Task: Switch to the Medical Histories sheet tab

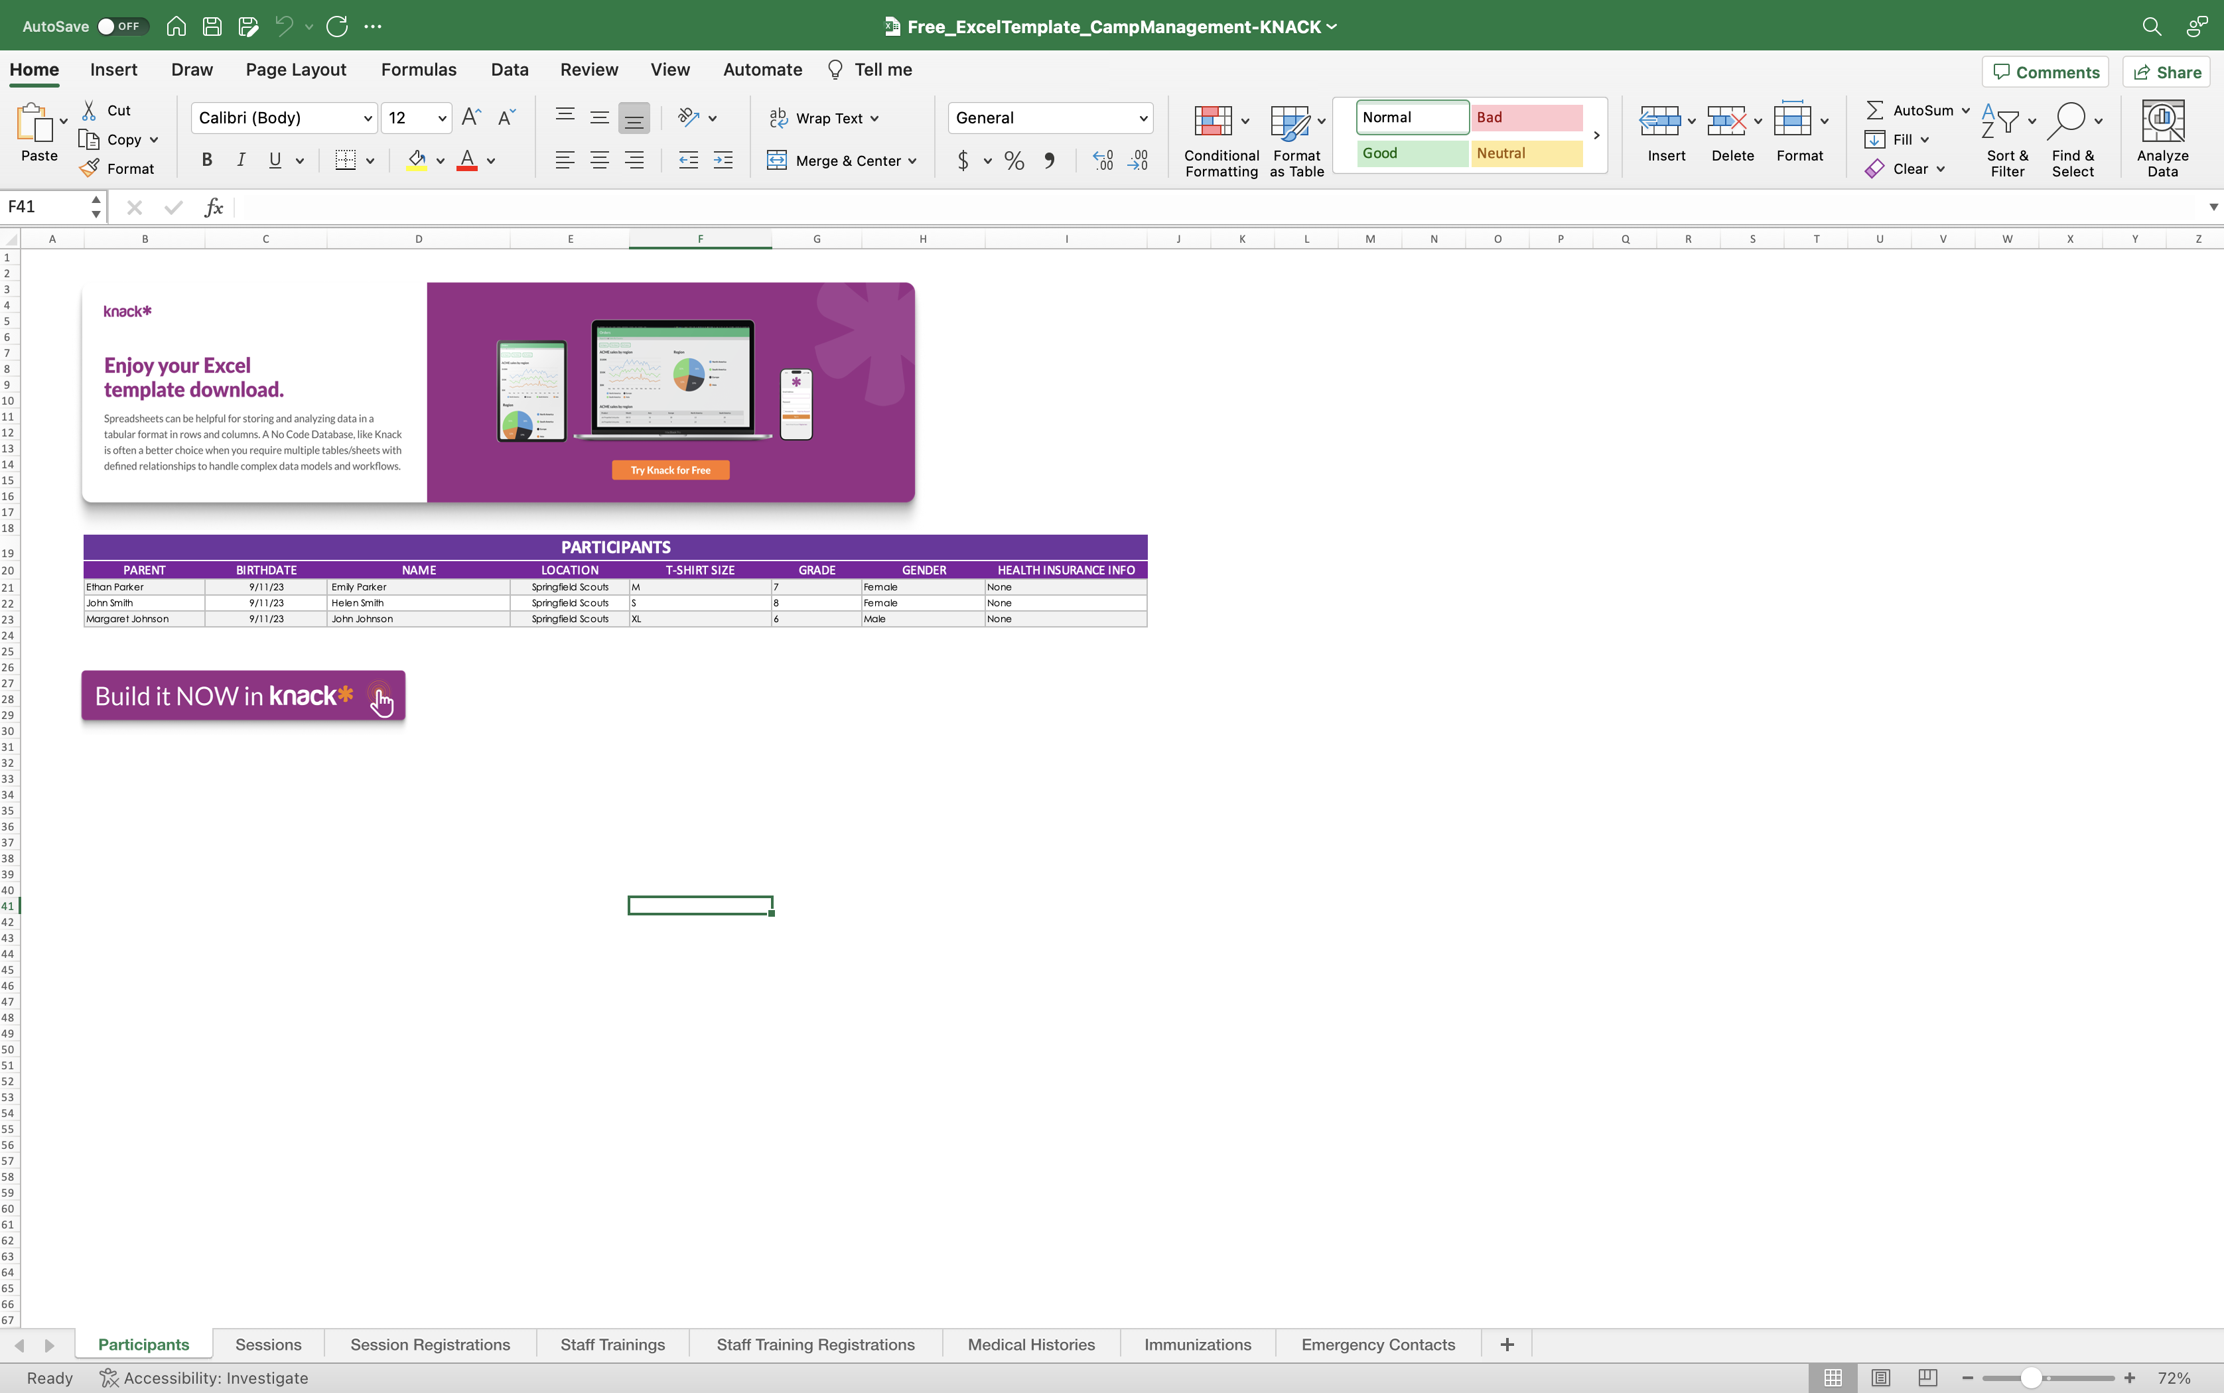Action: pos(1031,1344)
